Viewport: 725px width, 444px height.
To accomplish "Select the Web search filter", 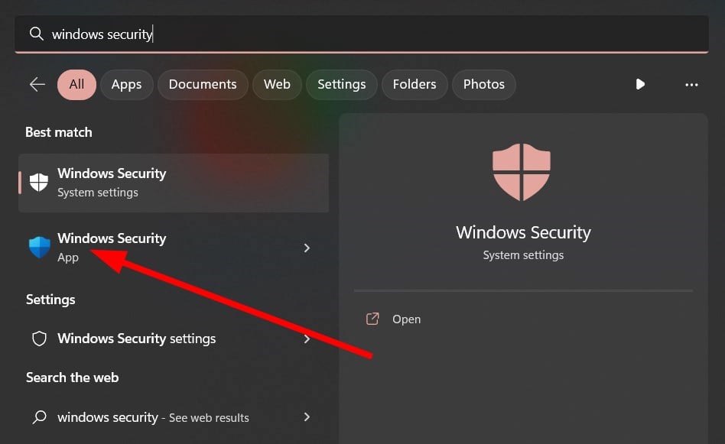I will tap(276, 84).
